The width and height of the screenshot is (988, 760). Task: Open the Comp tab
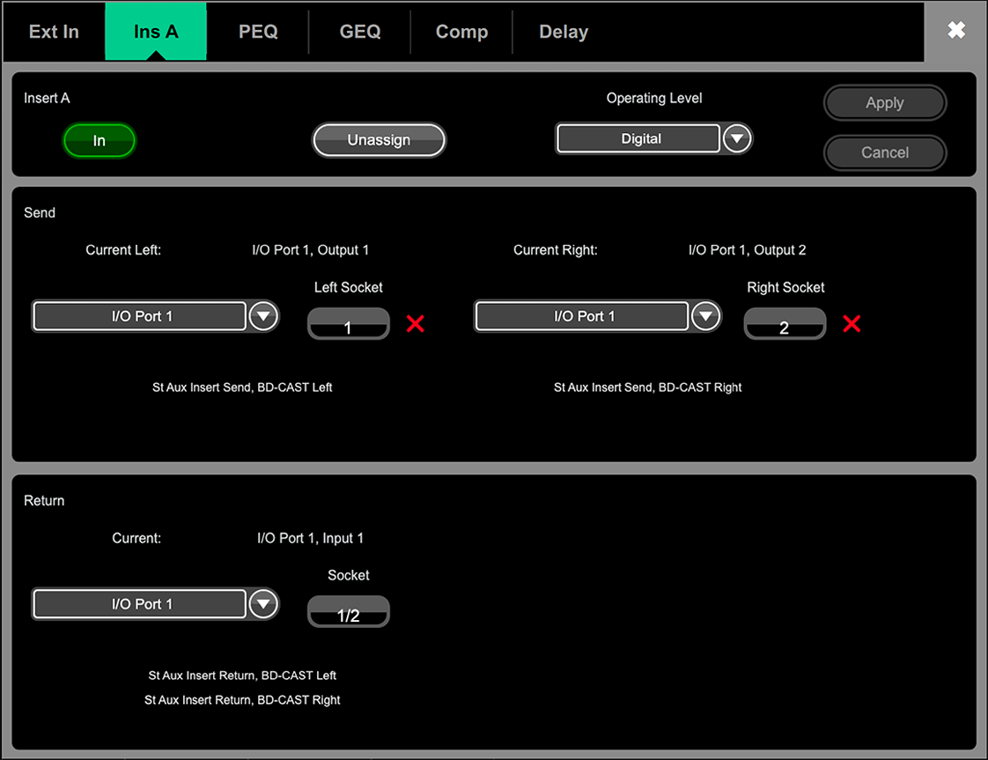[461, 32]
